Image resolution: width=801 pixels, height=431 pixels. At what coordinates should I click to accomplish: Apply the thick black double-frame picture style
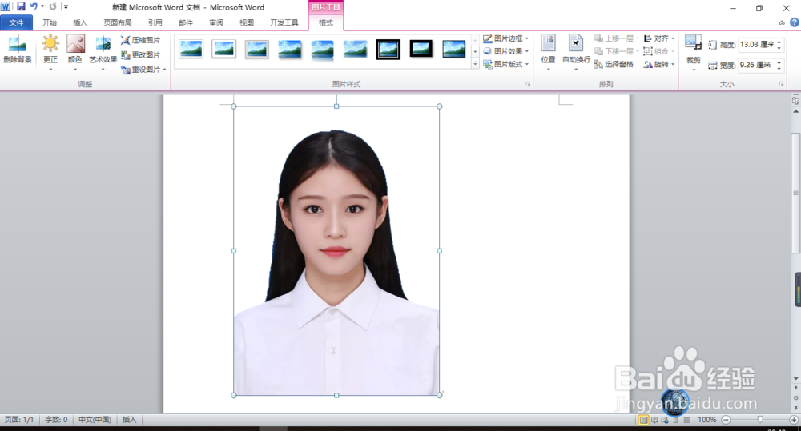388,49
